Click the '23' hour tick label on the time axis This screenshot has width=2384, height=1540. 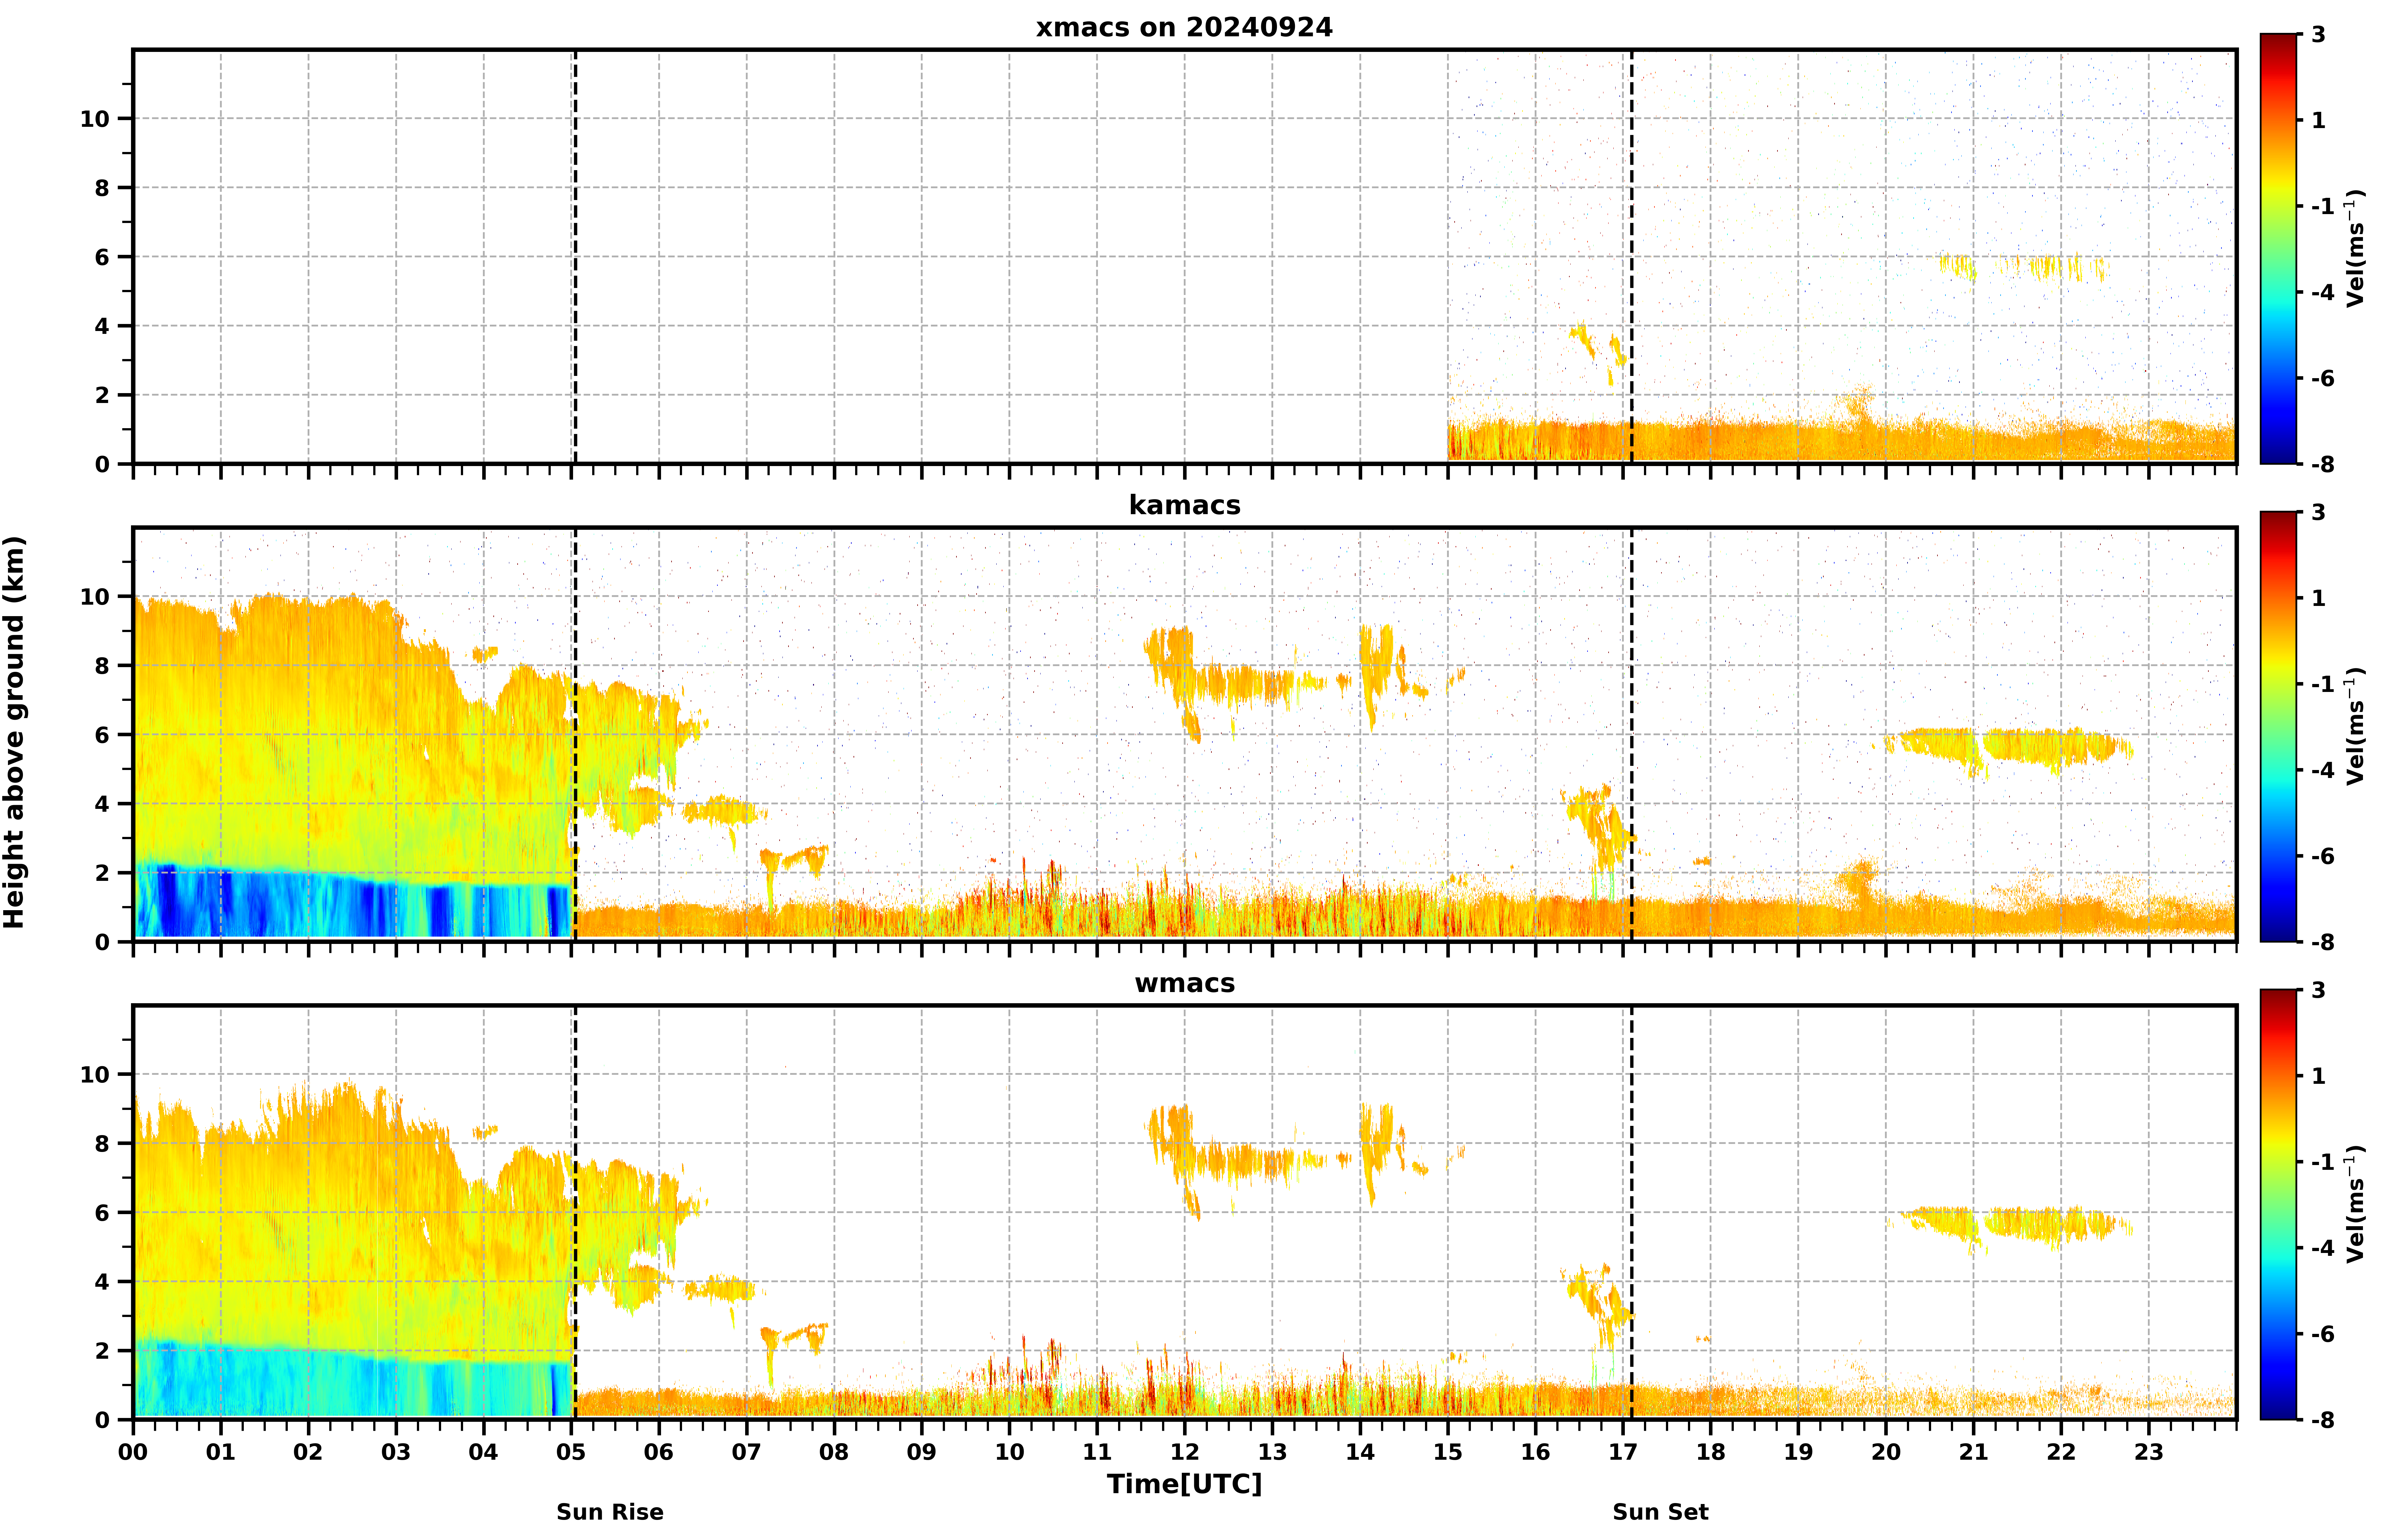(x=2149, y=1452)
